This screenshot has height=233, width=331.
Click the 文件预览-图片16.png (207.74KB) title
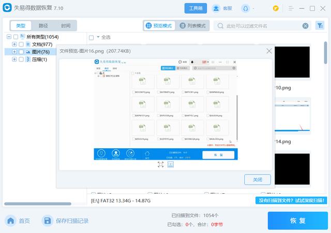(x=95, y=51)
